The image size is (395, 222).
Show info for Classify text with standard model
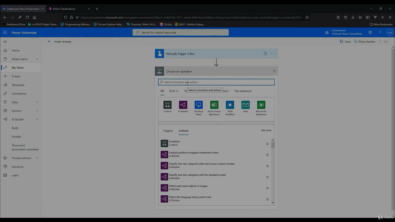coord(267,177)
